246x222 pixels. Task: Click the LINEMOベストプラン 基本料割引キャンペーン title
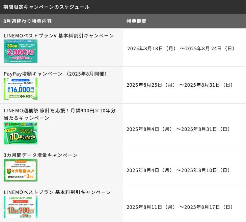tap(57, 192)
